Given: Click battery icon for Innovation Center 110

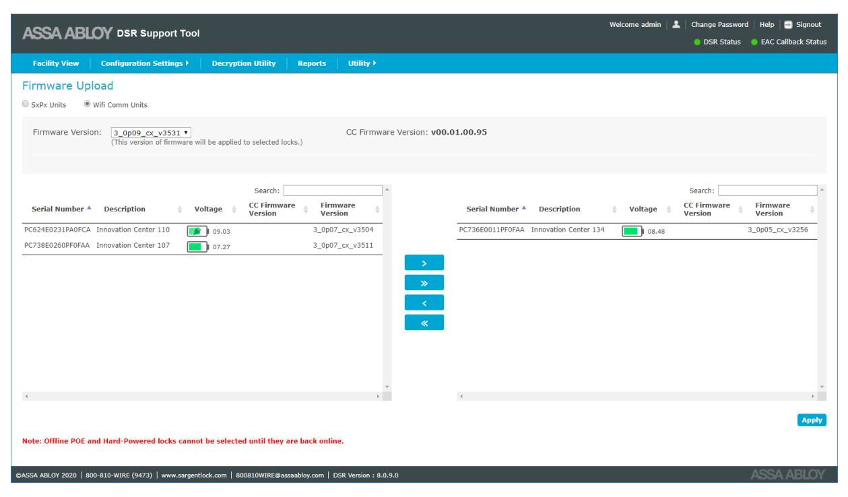Looking at the screenshot, I should 198,230.
